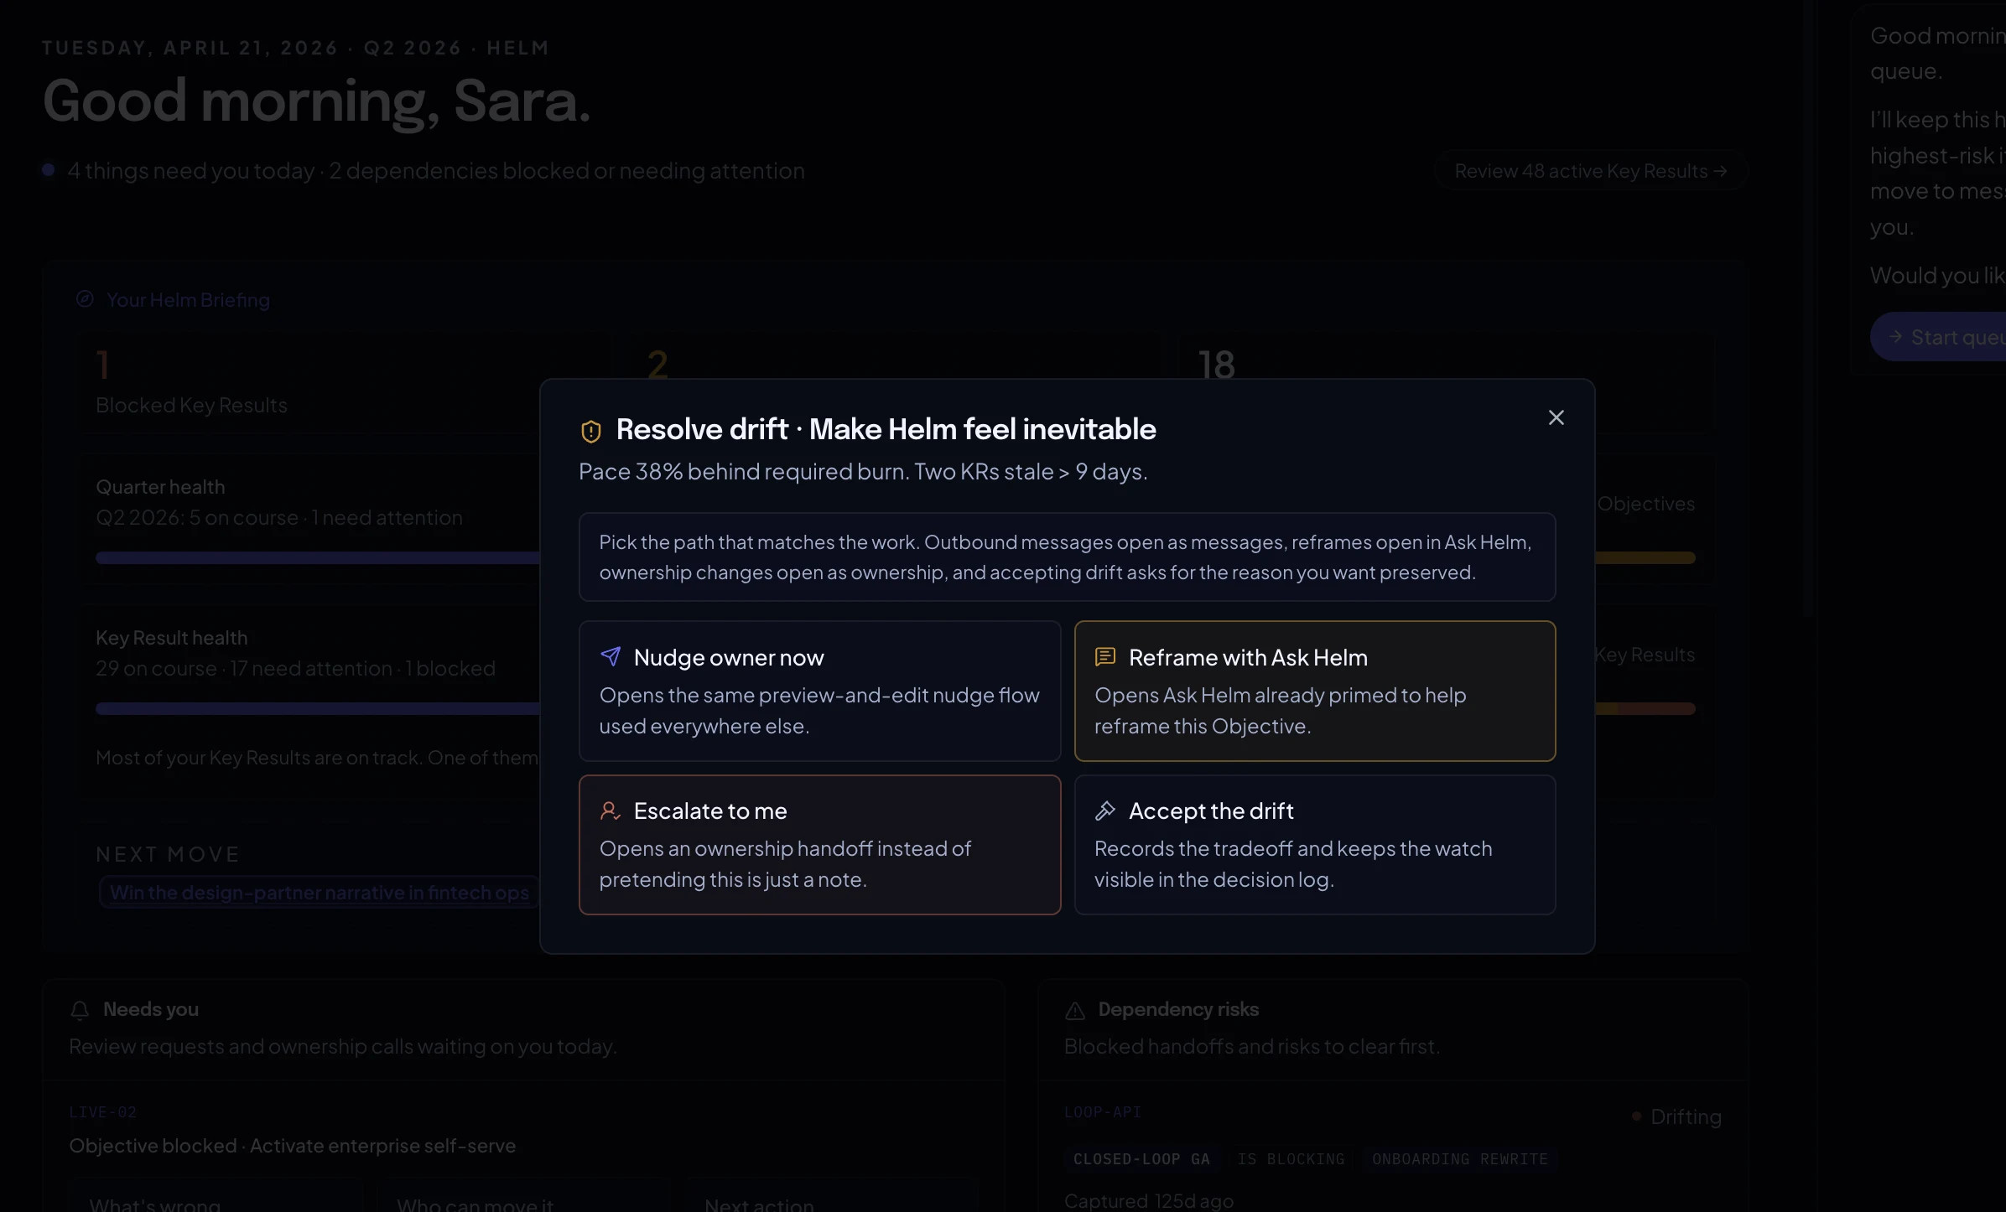The height and width of the screenshot is (1212, 2006).
Task: Choose the Nudge owner now option
Action: [819, 691]
